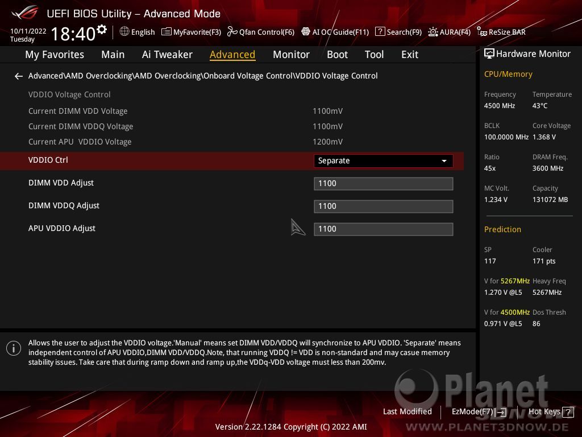Screen dimensions: 582x437
Task: Click the Prediction section heading
Action: [502, 229]
